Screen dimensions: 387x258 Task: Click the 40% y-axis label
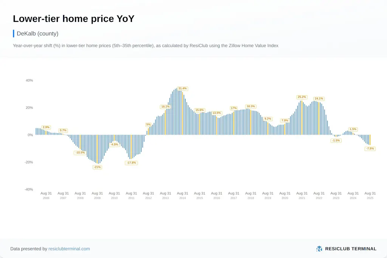(29, 80)
